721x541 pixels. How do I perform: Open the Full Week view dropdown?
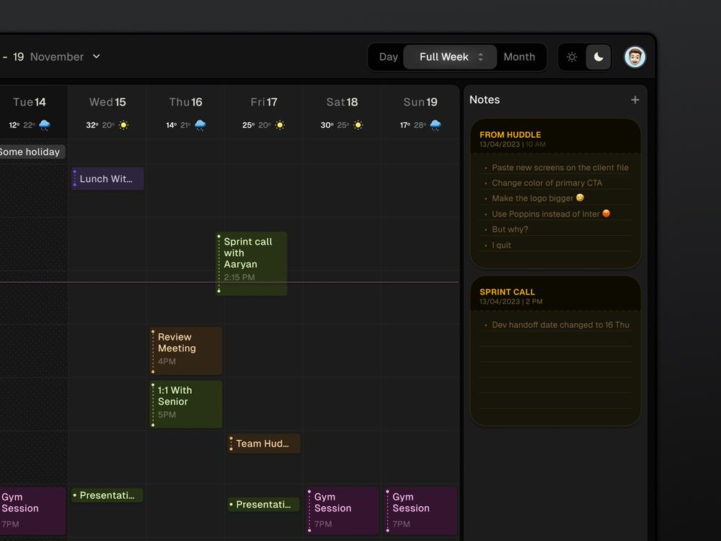click(x=450, y=57)
